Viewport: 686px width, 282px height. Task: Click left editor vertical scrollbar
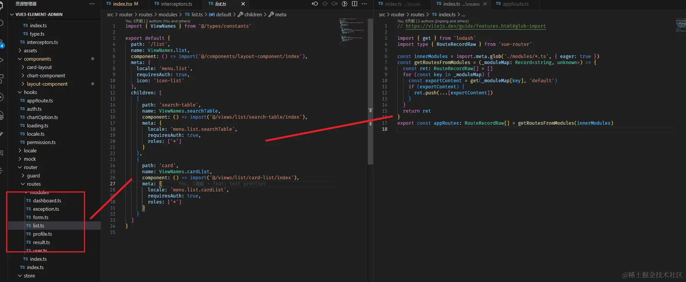370,91
